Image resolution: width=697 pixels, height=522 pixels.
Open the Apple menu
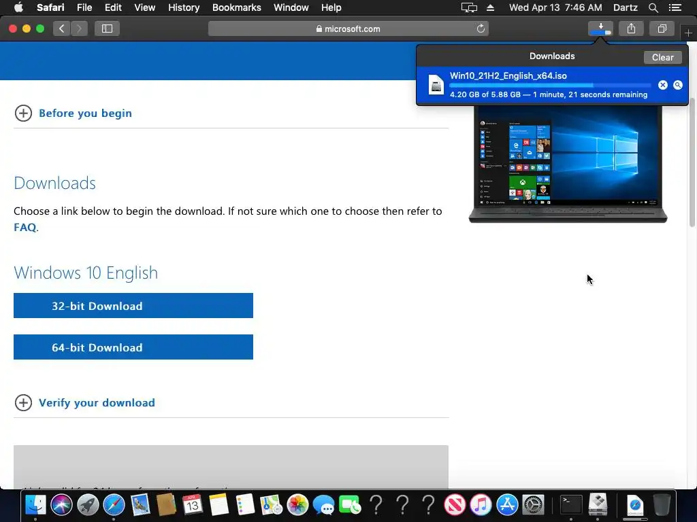coord(18,7)
